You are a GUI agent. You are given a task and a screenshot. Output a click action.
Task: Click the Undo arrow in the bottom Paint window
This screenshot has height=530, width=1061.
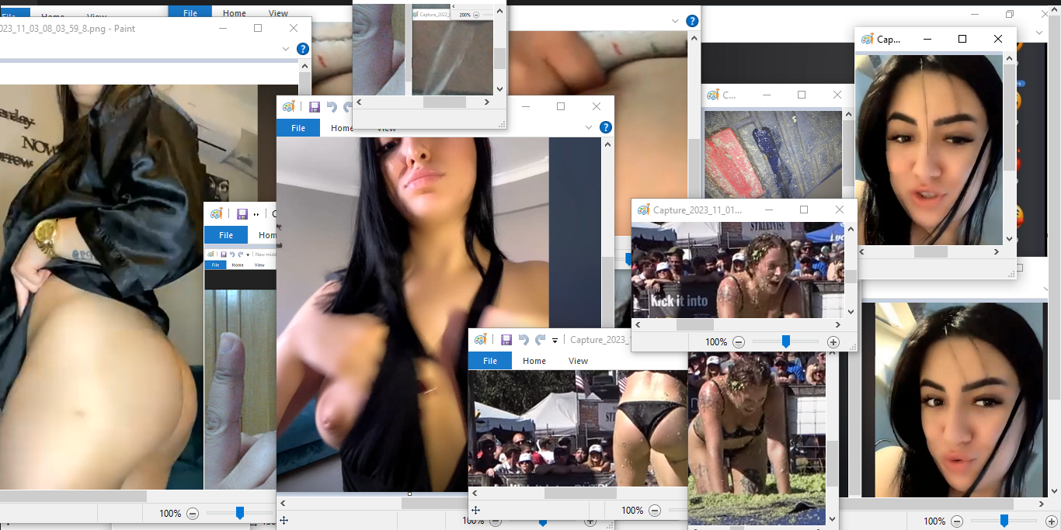(x=524, y=340)
